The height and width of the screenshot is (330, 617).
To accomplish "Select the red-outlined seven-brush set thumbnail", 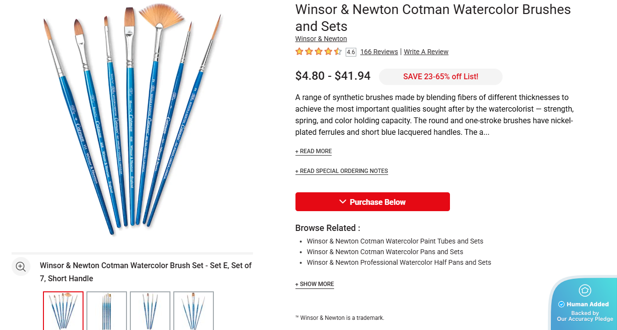I will (x=63, y=310).
